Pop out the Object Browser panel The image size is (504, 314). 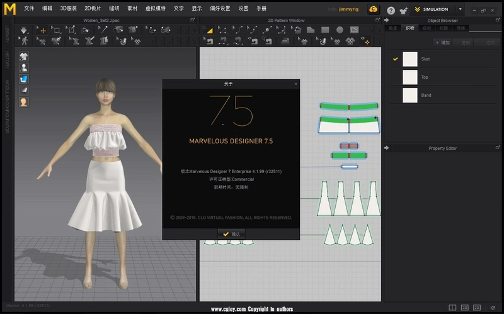pyautogui.click(x=498, y=20)
